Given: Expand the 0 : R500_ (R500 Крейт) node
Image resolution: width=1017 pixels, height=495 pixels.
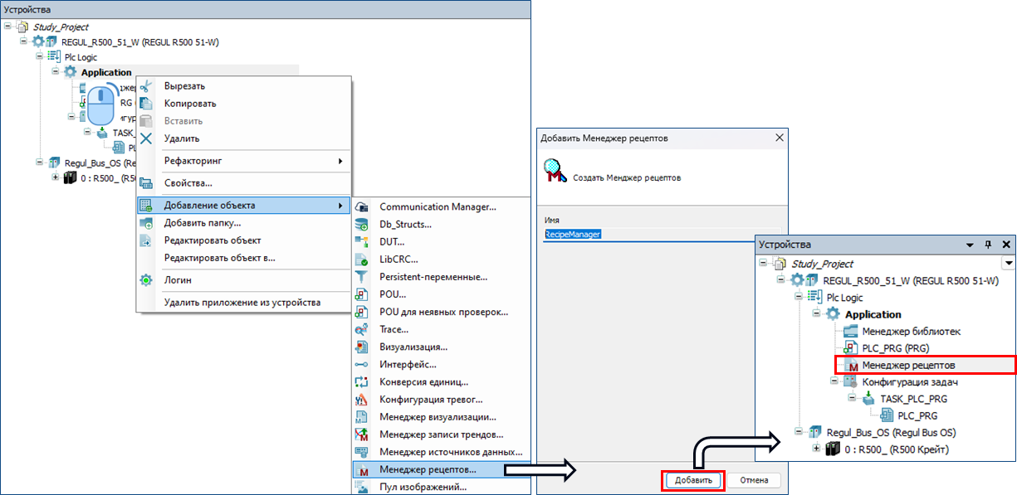Looking at the screenshot, I should pos(817,449).
